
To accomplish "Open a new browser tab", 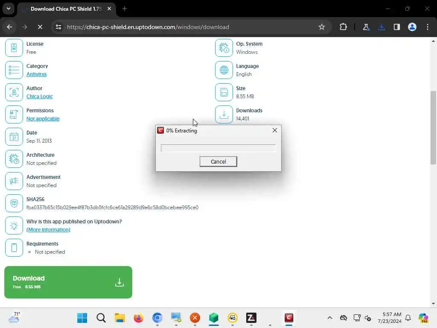I will pyautogui.click(x=125, y=9).
